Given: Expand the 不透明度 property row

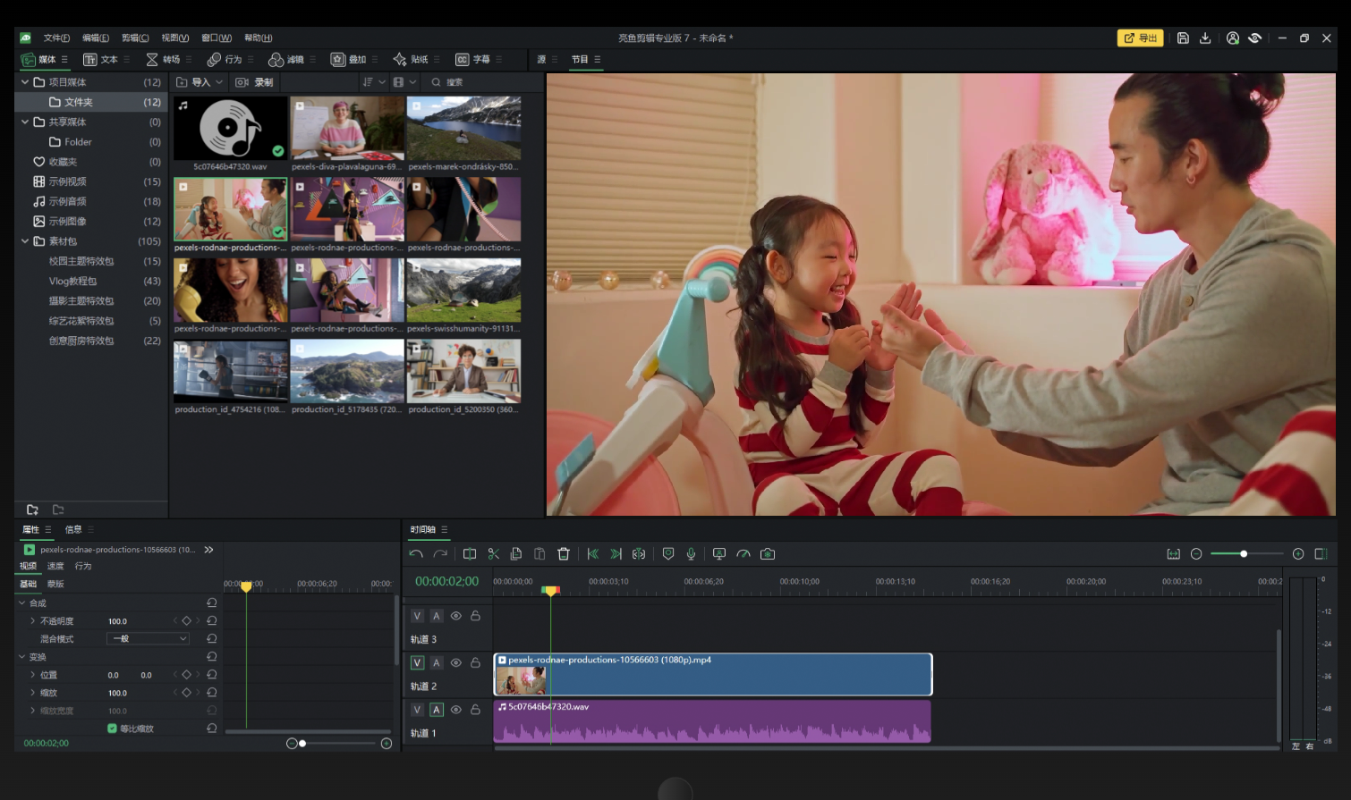Looking at the screenshot, I should (34, 620).
